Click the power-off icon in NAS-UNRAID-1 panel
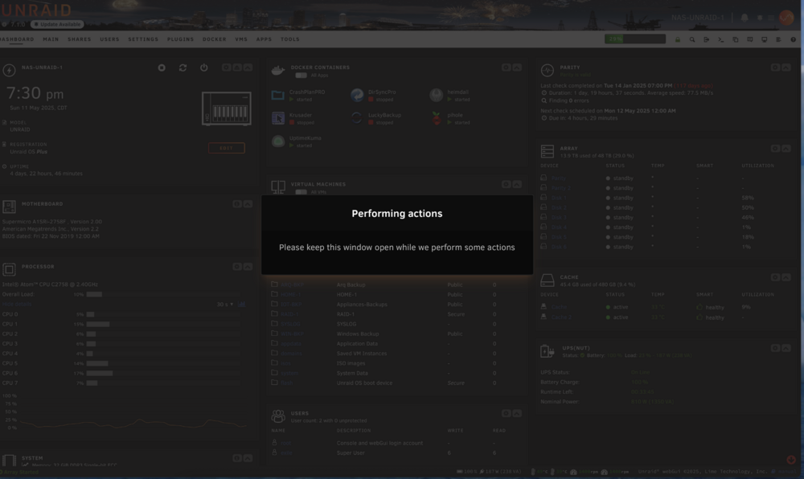 [204, 68]
